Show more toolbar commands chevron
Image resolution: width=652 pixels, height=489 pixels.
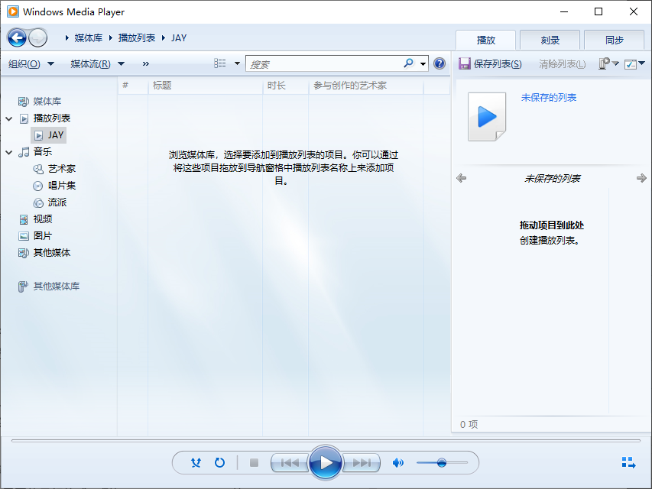(145, 63)
